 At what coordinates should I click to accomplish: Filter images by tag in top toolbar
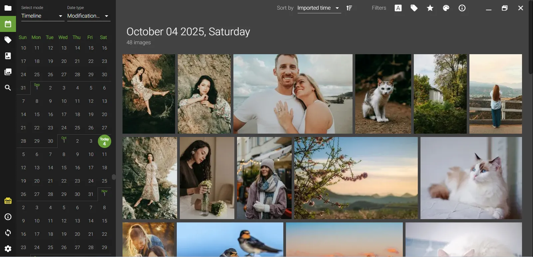[414, 8]
